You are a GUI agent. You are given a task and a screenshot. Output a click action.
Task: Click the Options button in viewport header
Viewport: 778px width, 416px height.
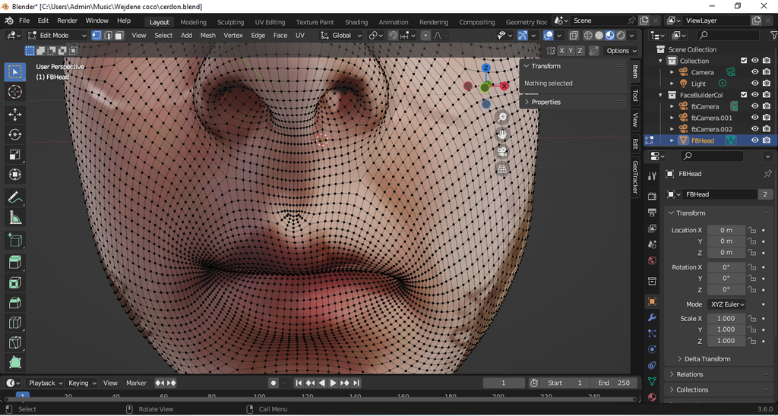tap(621, 51)
